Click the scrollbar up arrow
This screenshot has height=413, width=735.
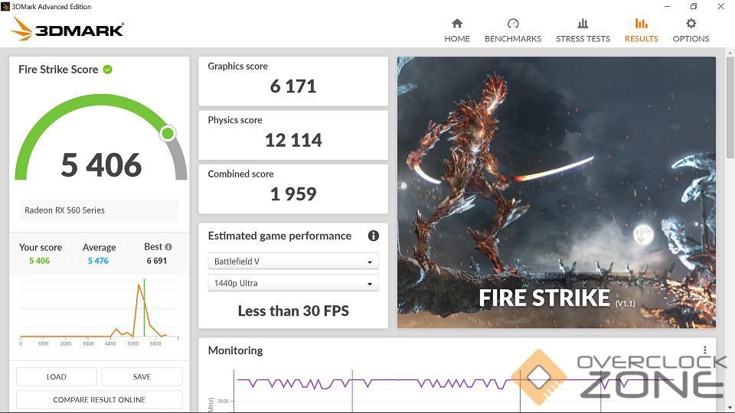(730, 51)
